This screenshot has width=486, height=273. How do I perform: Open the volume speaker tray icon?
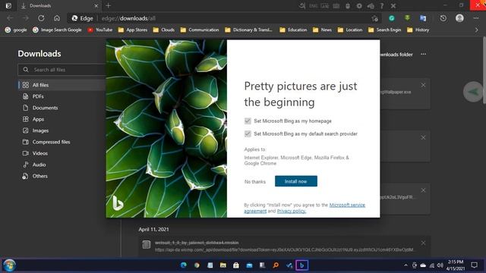click(x=440, y=265)
